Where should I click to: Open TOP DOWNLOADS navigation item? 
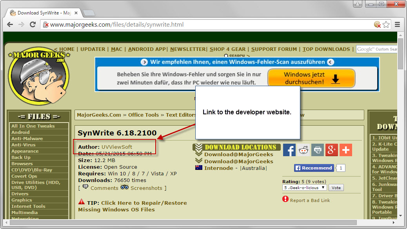coord(326,49)
